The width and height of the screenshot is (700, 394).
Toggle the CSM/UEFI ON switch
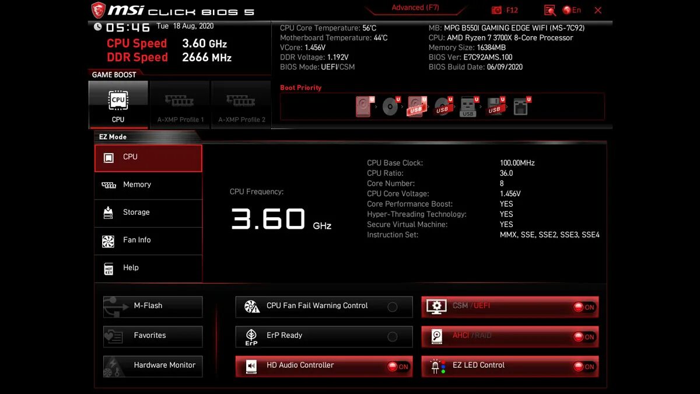(584, 307)
